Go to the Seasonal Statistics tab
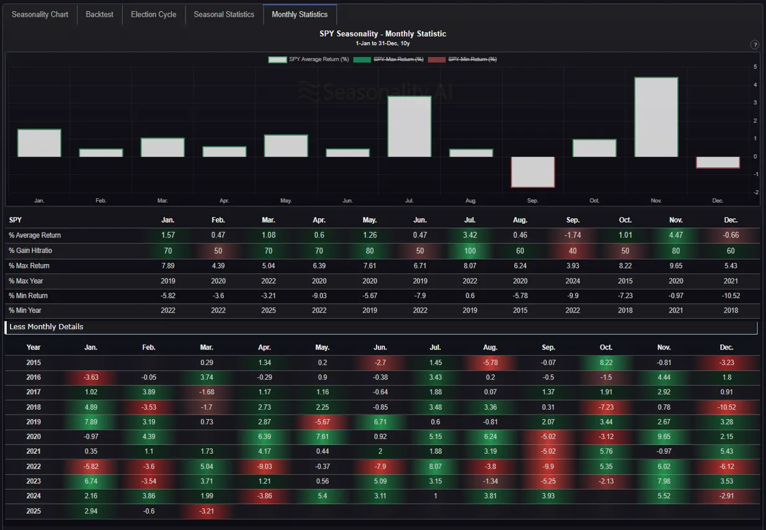Viewport: 766px width, 530px height. click(x=224, y=14)
